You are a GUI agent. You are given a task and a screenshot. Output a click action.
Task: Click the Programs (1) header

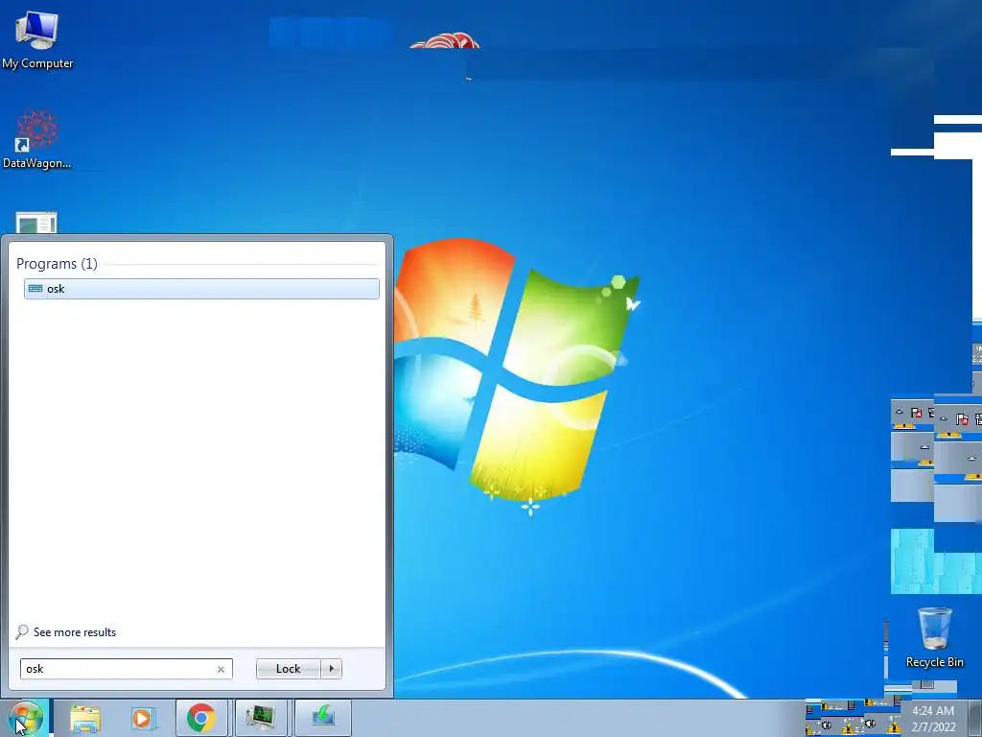pyautogui.click(x=57, y=264)
